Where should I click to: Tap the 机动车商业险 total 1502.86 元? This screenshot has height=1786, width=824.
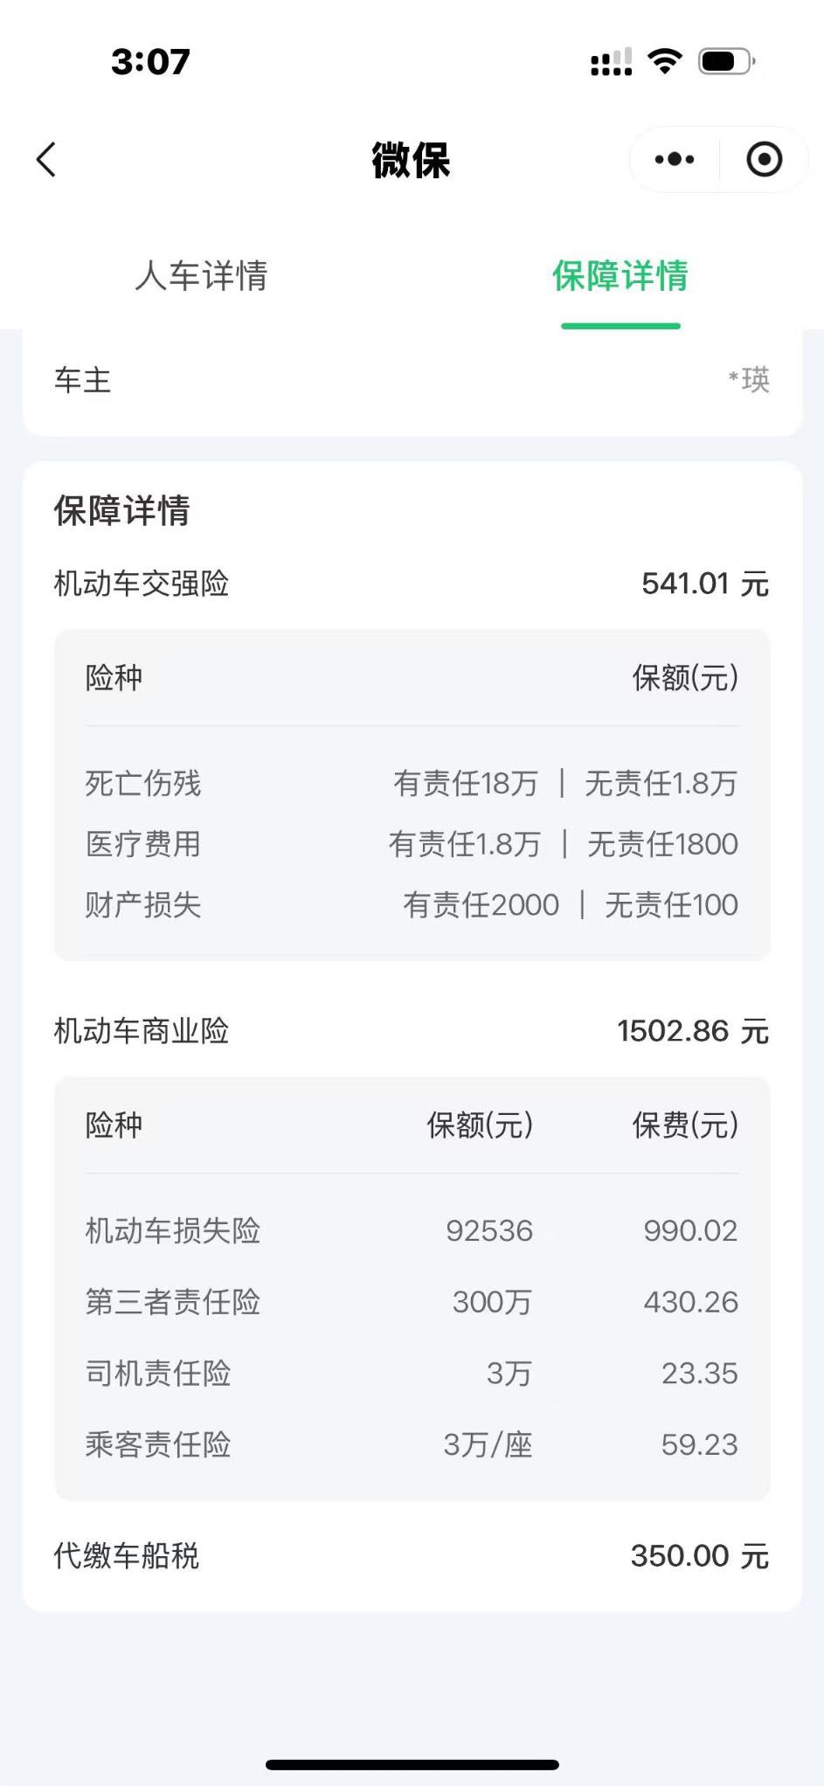(692, 1031)
